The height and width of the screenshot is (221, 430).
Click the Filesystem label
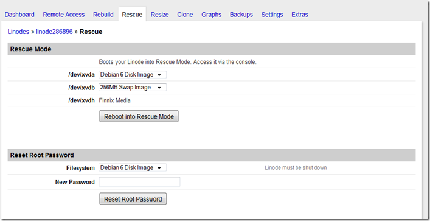coord(80,168)
